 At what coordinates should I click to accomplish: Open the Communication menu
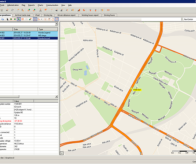pyautogui.click(x=52, y=5)
